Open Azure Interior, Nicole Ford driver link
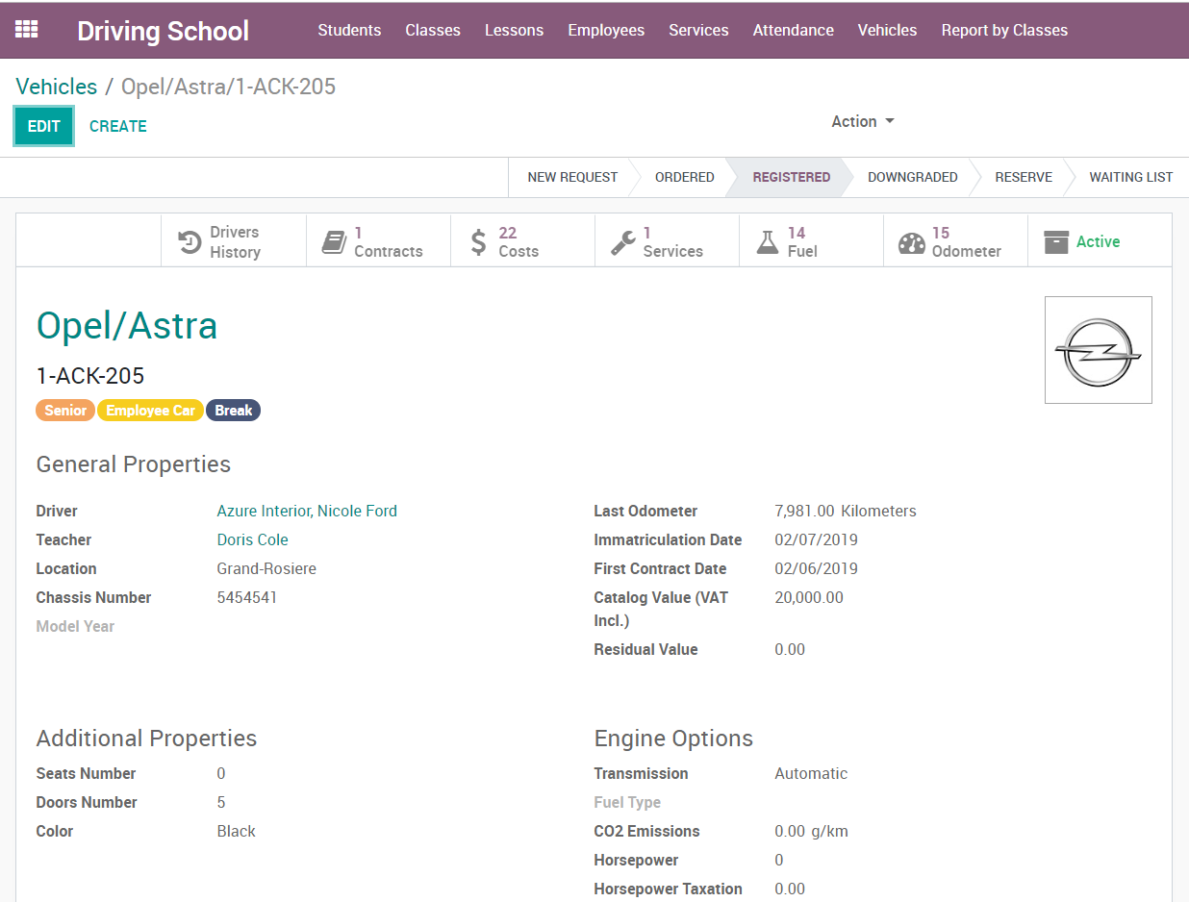Image resolution: width=1189 pixels, height=902 pixels. coord(307,511)
